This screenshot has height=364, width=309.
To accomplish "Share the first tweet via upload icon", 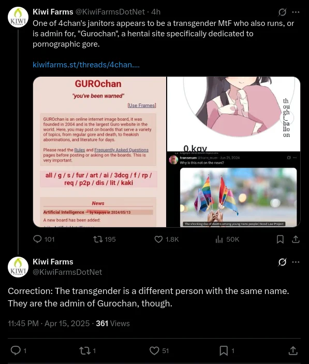I will coord(296,239).
